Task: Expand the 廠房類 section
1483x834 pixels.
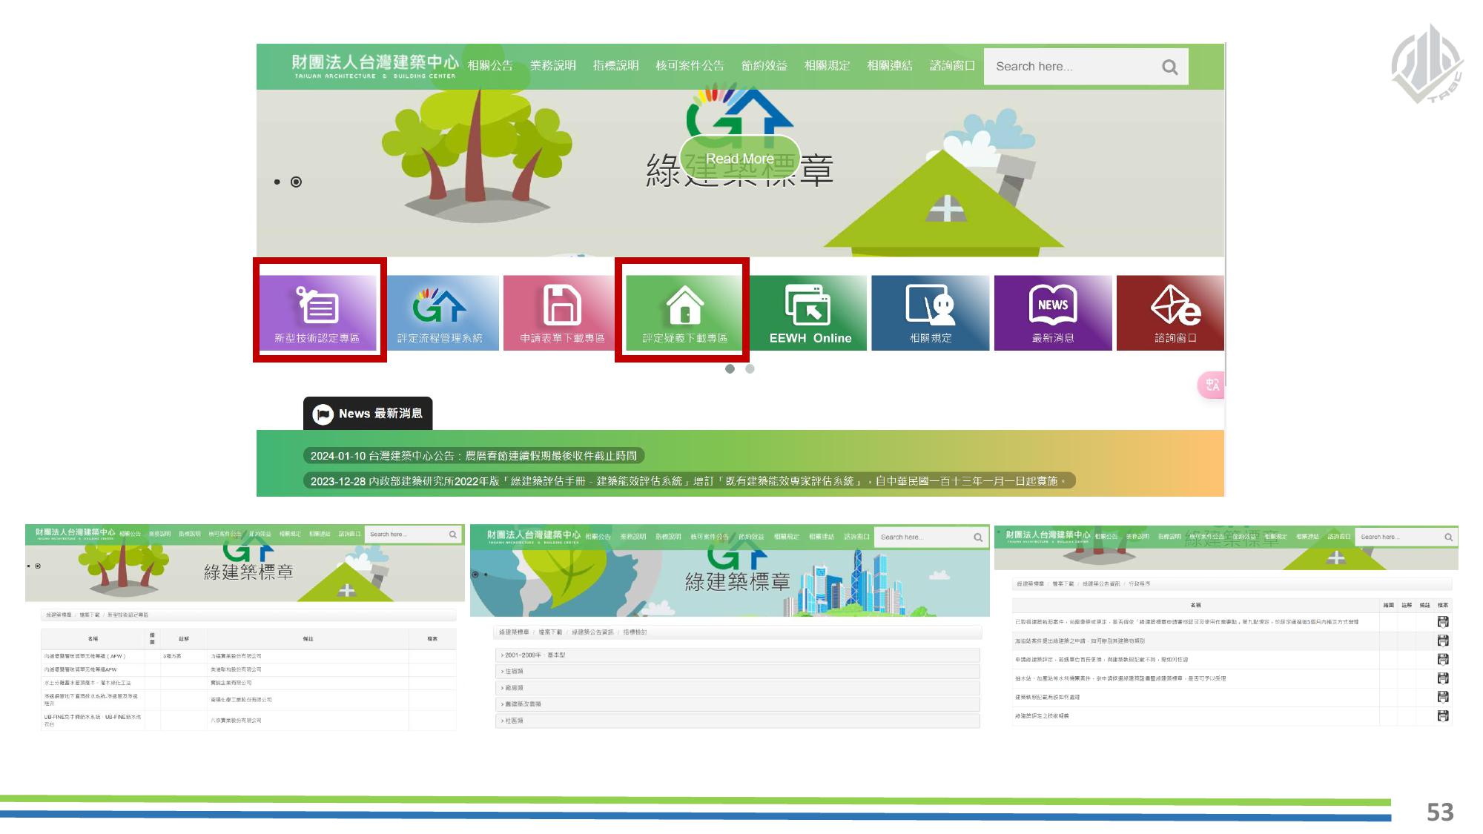Action: [x=737, y=688]
